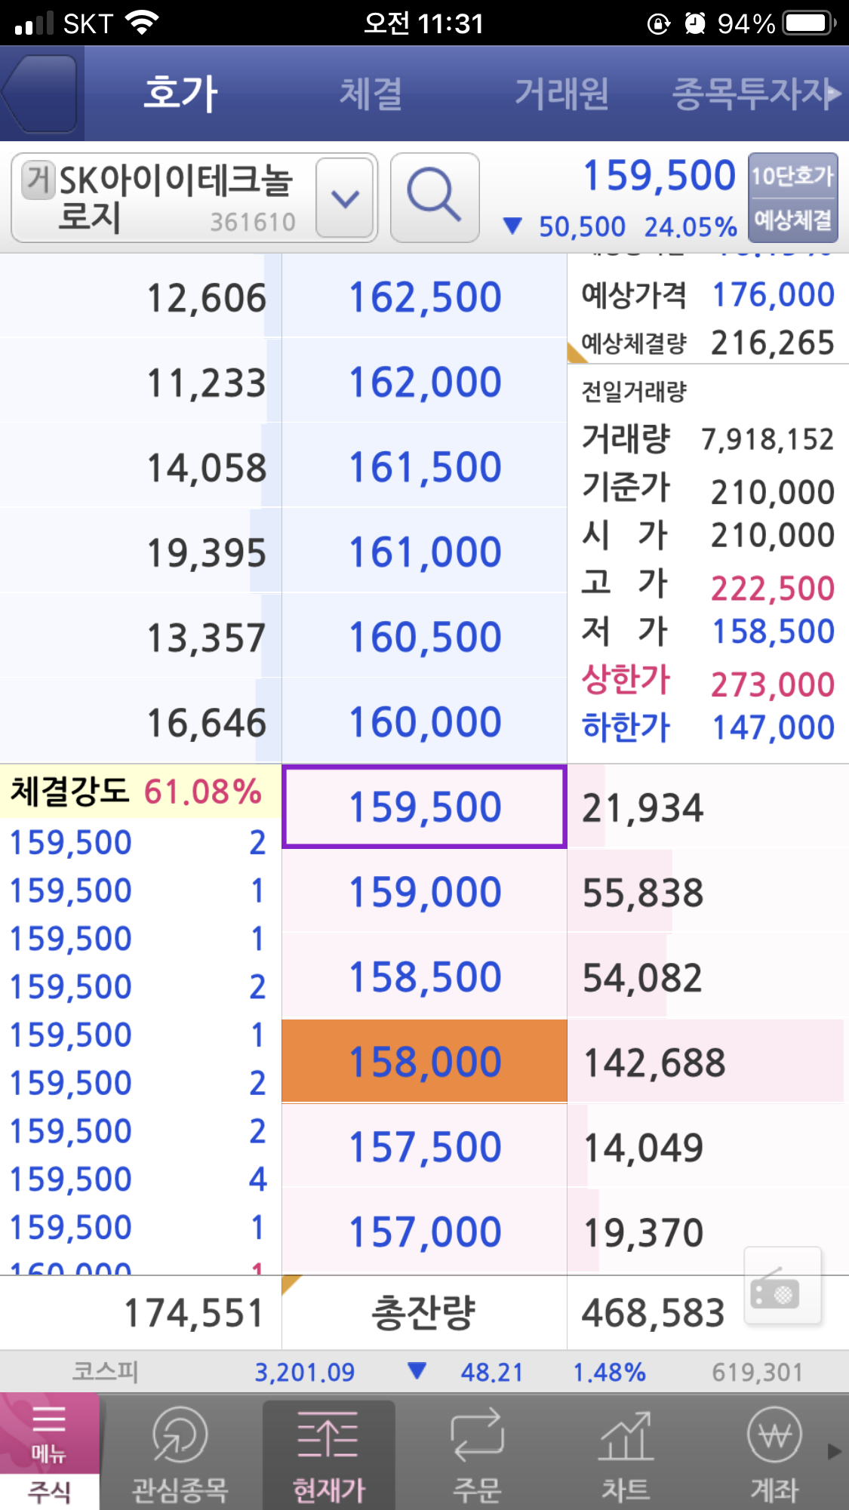
Task: Expand the stock name dropdown
Action: 346,198
